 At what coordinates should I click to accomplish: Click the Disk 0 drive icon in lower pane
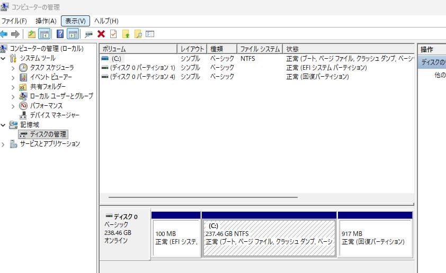pyautogui.click(x=109, y=216)
